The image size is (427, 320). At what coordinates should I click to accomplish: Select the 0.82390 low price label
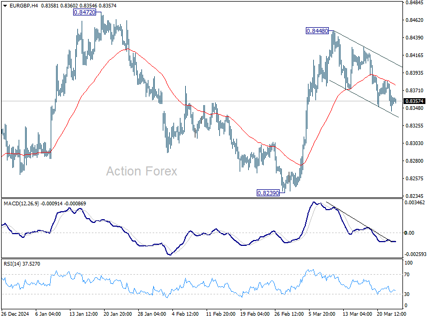point(268,193)
